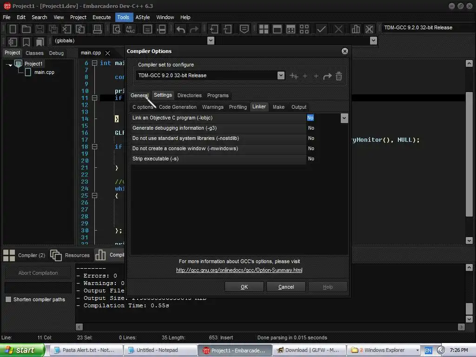Click the Undo arrow icon
Screen dimensions: 476x357
click(181, 29)
